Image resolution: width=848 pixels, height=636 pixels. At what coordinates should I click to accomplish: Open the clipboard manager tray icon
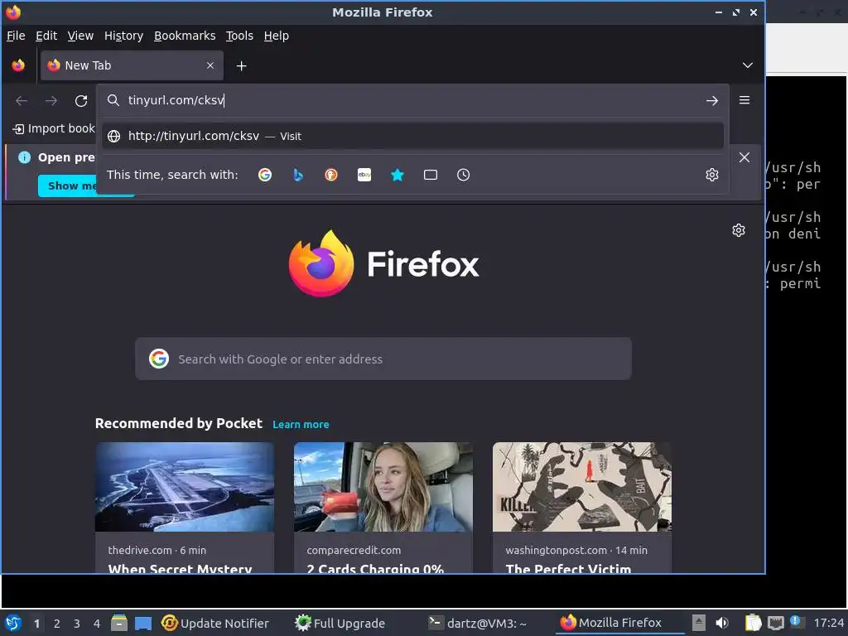pyautogui.click(x=753, y=623)
